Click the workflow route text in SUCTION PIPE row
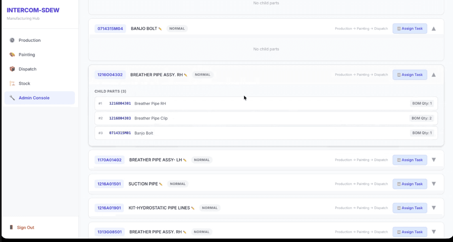Screen dimensions: 453x242 click(362, 184)
